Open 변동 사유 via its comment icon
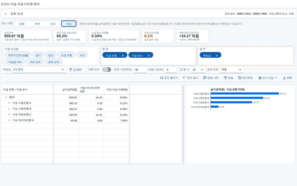 coord(205,78)
